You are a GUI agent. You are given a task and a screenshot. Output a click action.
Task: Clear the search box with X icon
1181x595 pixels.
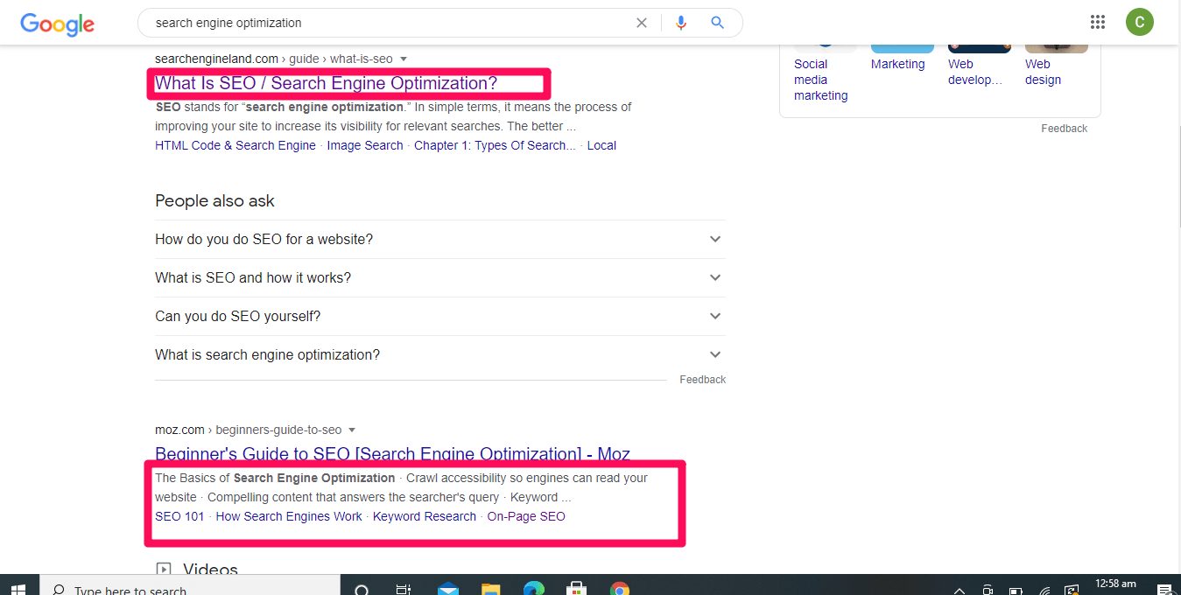(642, 23)
